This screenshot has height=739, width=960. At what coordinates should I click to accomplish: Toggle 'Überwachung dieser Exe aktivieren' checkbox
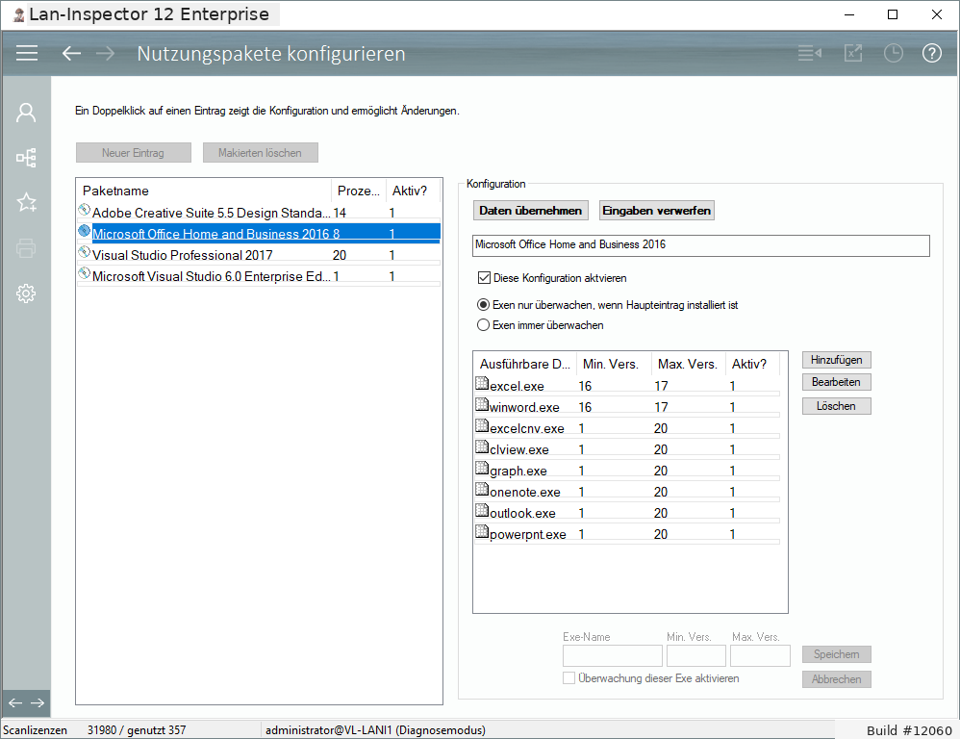pyautogui.click(x=568, y=678)
